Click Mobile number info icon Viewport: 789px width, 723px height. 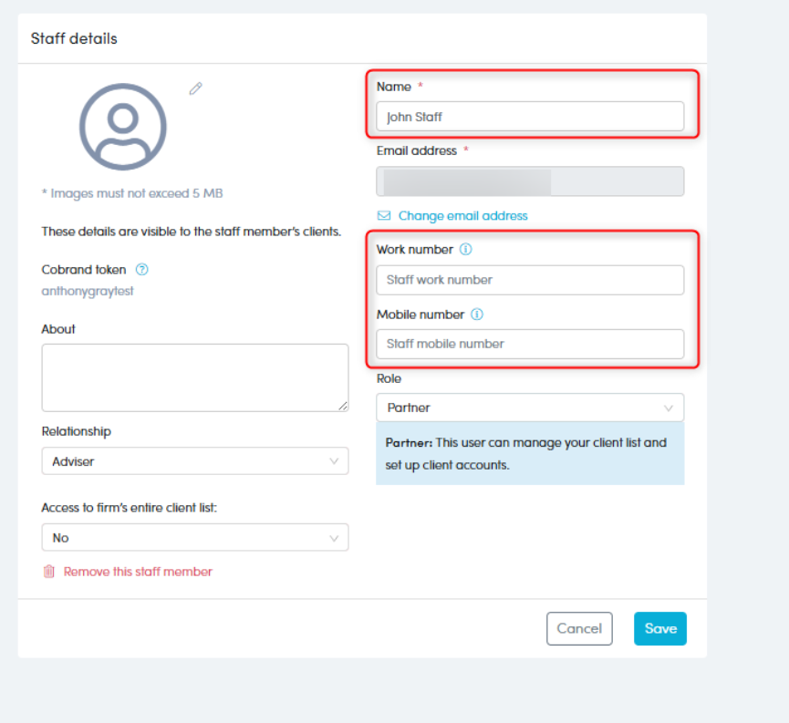click(476, 315)
